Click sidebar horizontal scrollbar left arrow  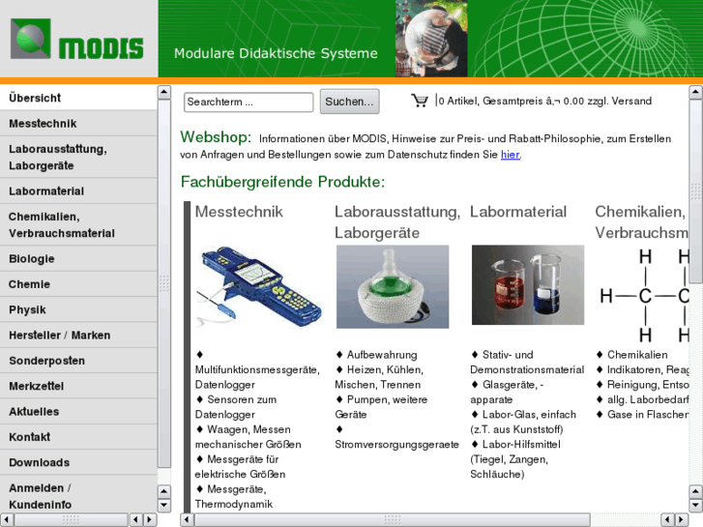[6, 520]
